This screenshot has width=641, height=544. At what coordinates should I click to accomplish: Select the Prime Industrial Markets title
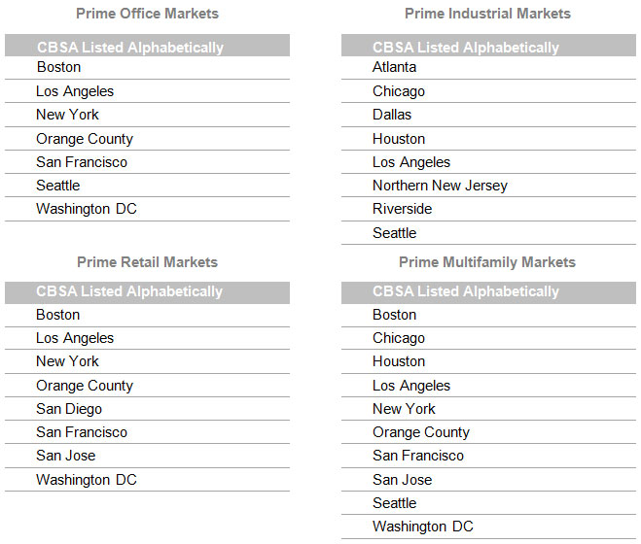pyautogui.click(x=487, y=14)
